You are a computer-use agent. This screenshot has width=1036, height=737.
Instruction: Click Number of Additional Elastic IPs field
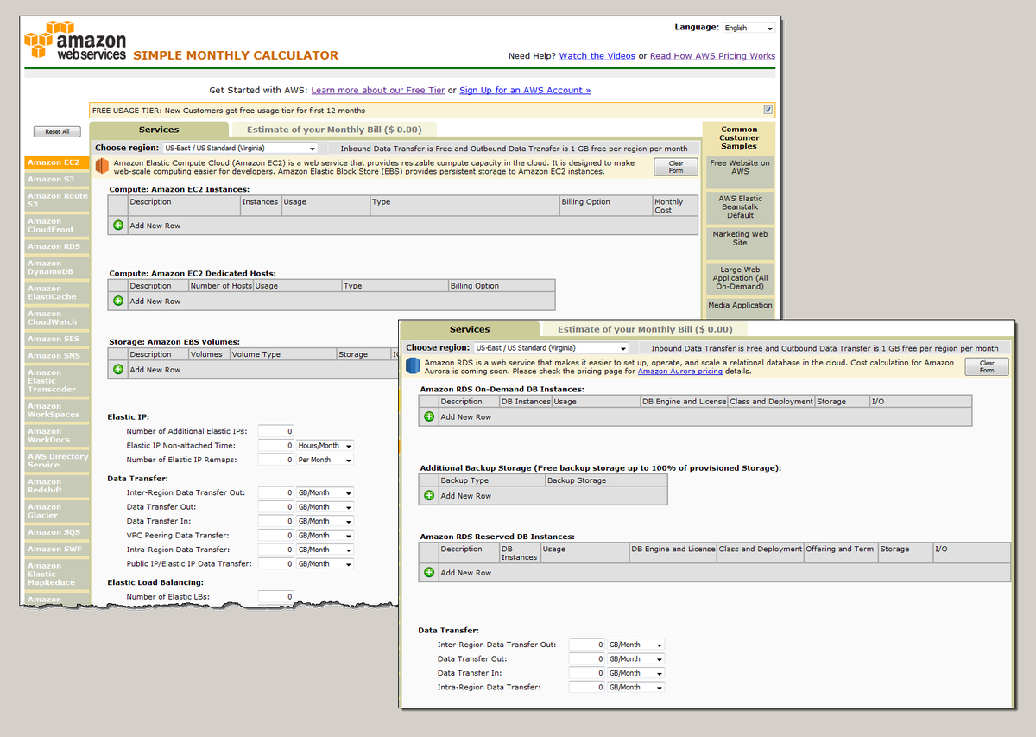point(276,431)
